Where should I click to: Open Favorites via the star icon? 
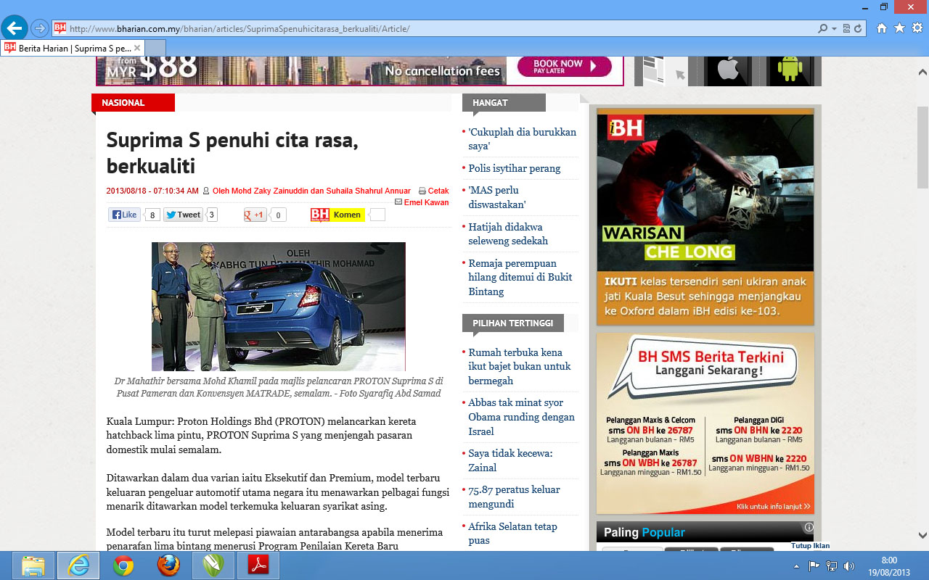(899, 28)
